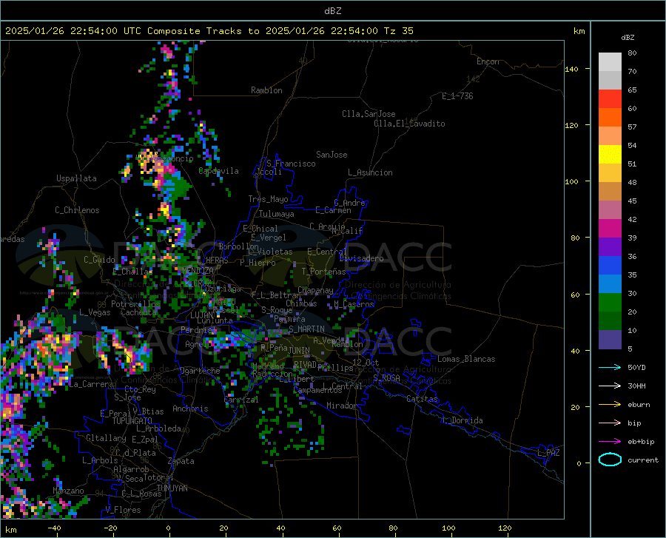Viewport: 666px width, 538px height.
Task: Click the 140 km vertical axis tick
Action: [572, 70]
